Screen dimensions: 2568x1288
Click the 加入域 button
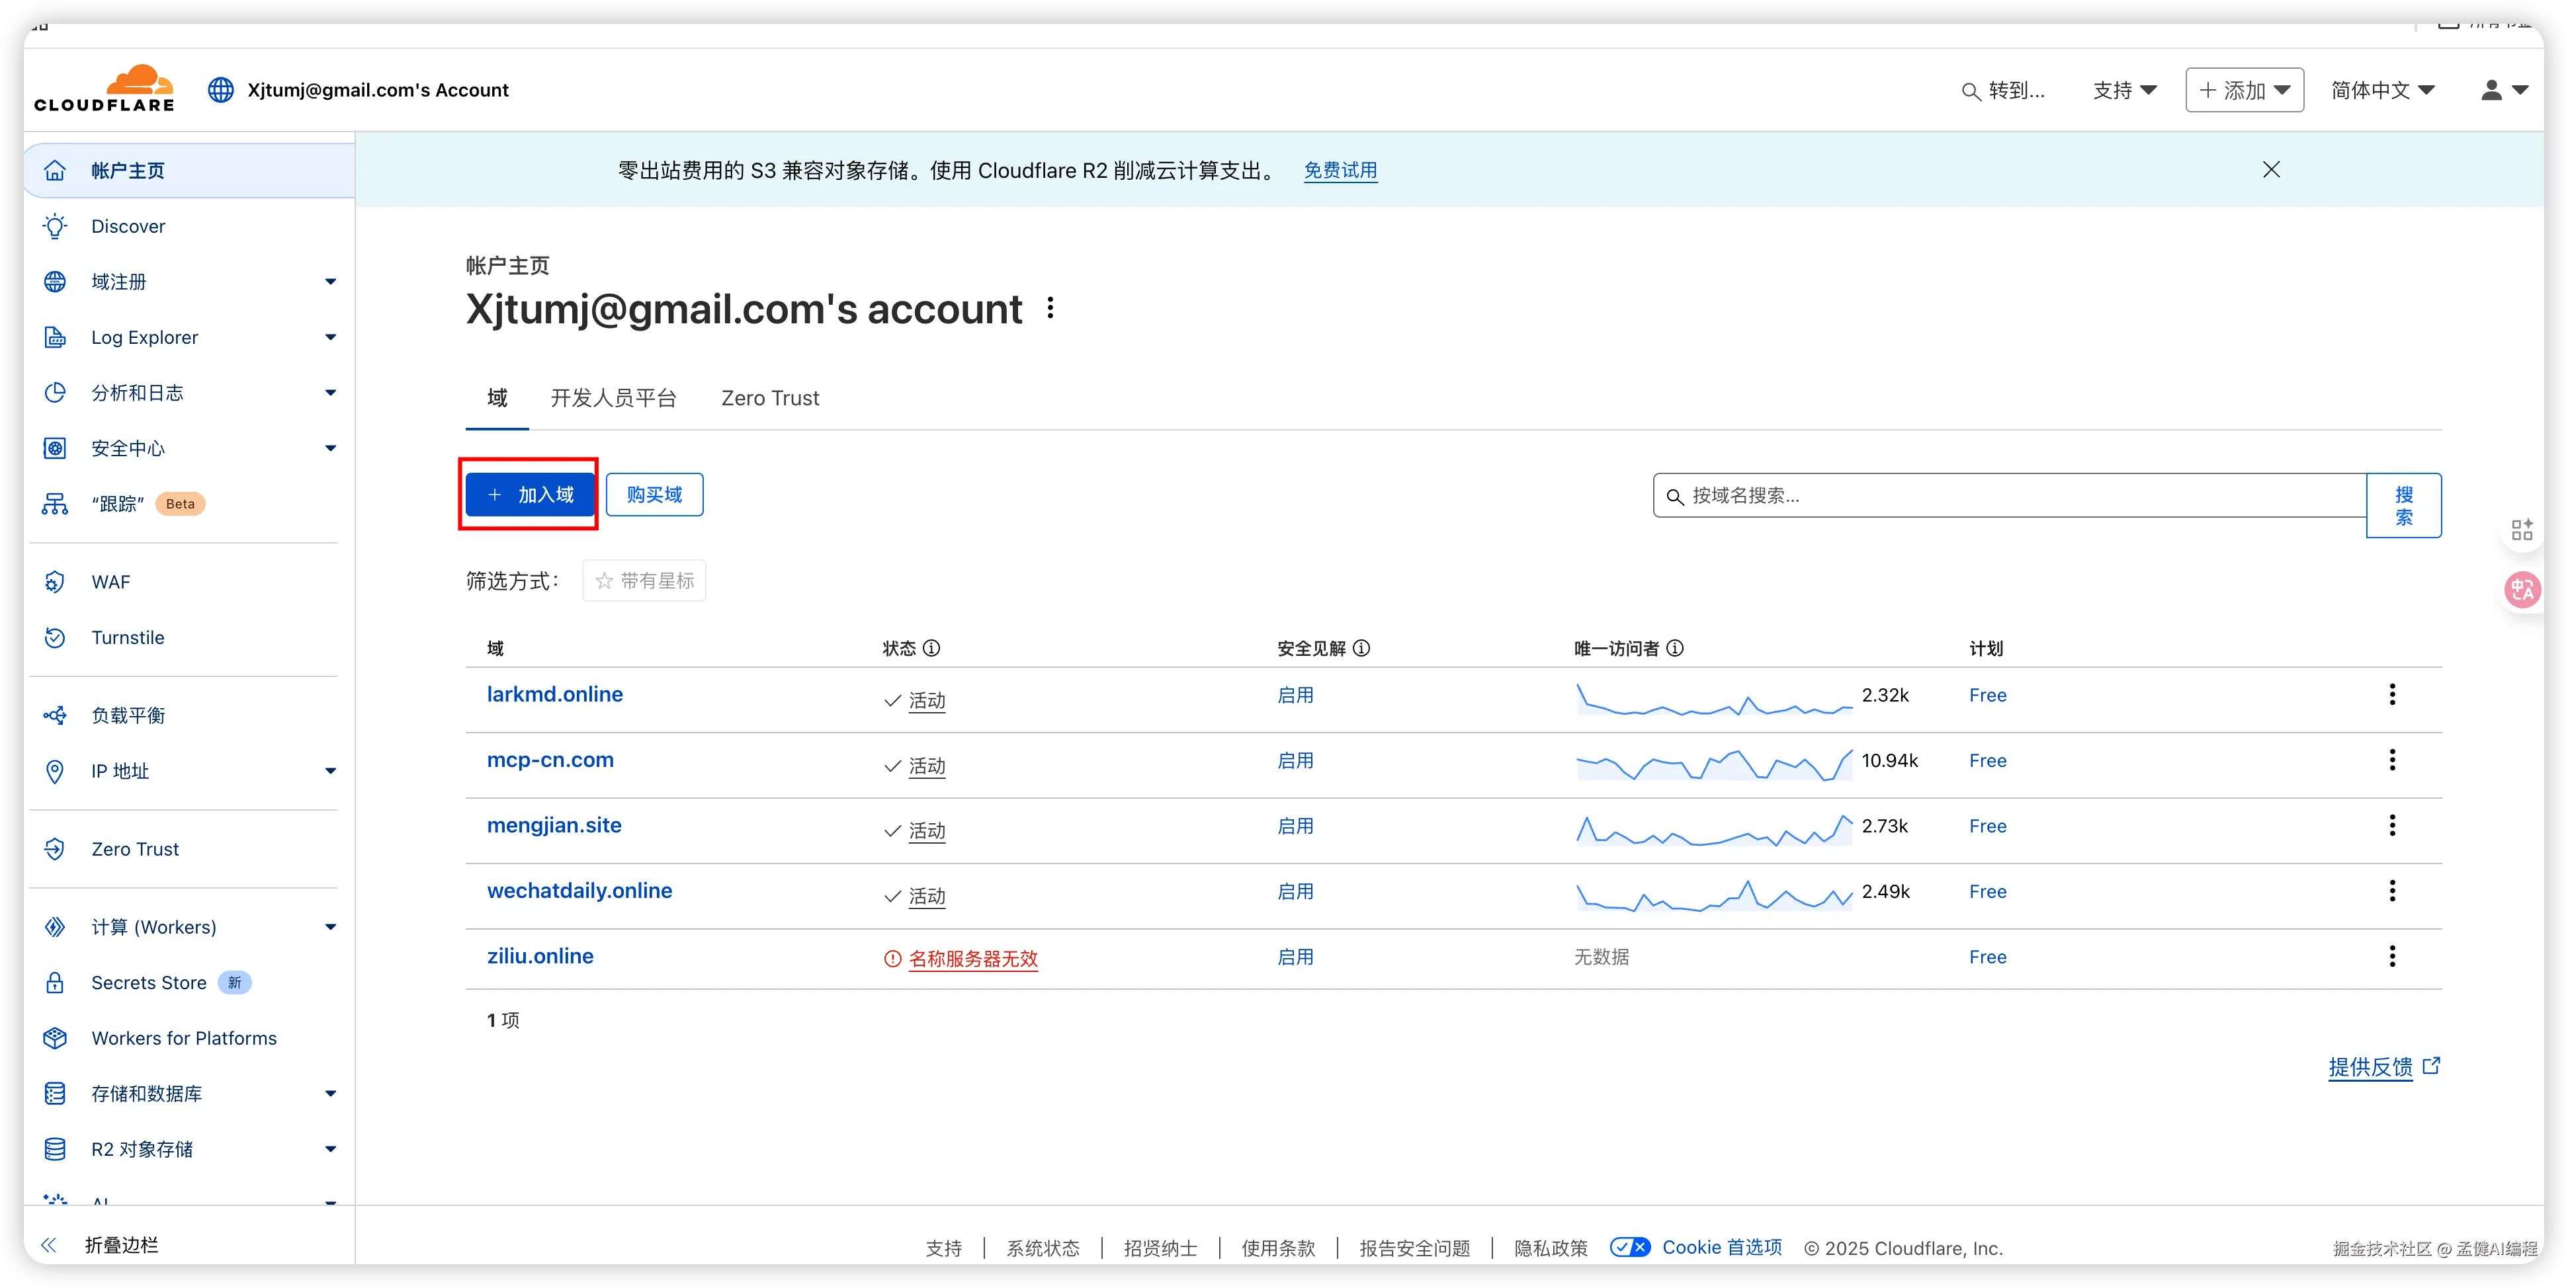529,495
